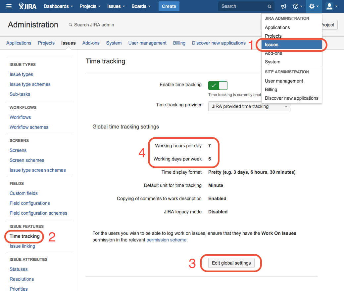Image resolution: width=344 pixels, height=291 pixels.
Task: Open Statuses sidebar link
Action: (x=19, y=269)
